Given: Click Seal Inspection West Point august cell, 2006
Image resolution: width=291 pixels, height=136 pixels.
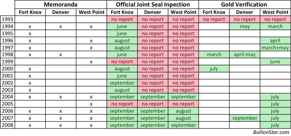Looking at the screenshot, I should tap(183, 111).
